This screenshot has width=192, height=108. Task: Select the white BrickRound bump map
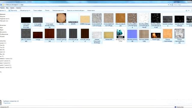click(144, 18)
